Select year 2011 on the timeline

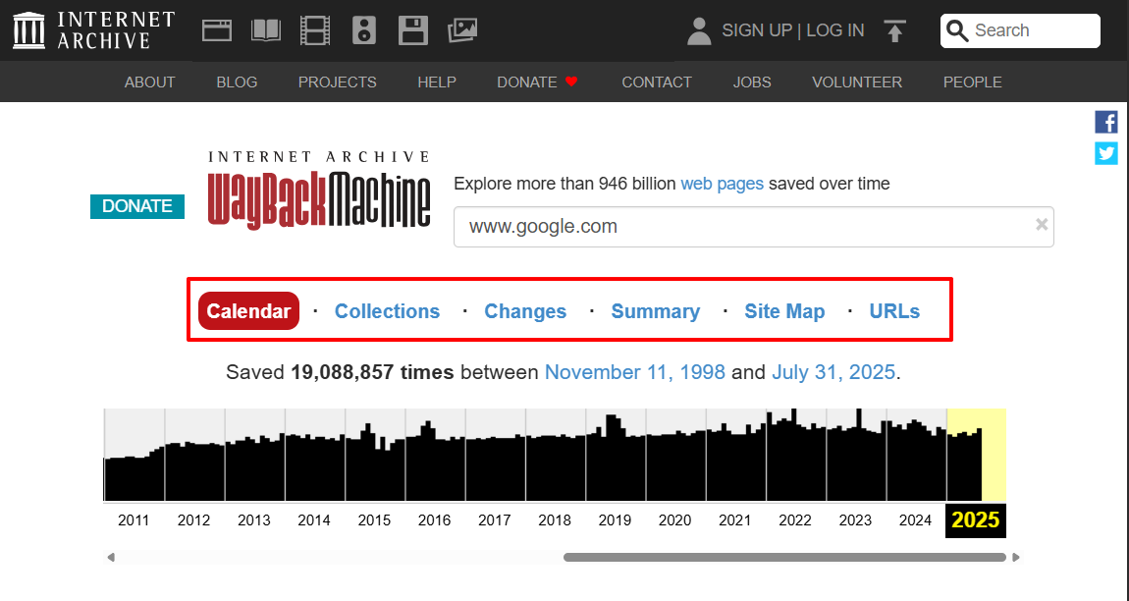(134, 520)
